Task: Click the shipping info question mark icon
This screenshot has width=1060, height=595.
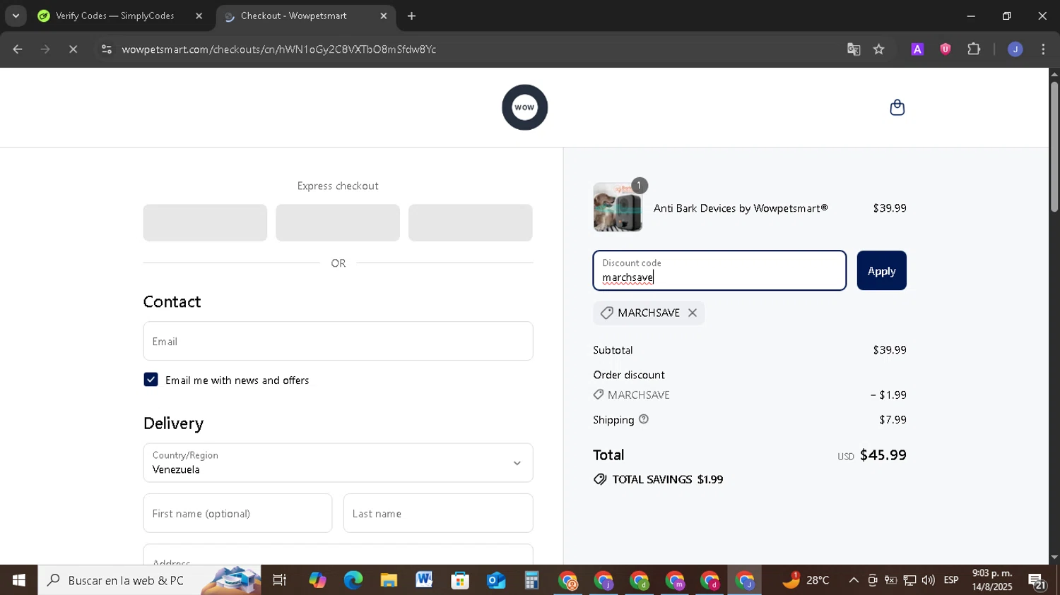Action: 643,419
